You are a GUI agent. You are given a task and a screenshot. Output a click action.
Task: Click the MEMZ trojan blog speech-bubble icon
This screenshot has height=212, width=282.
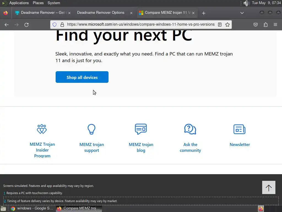click(141, 129)
